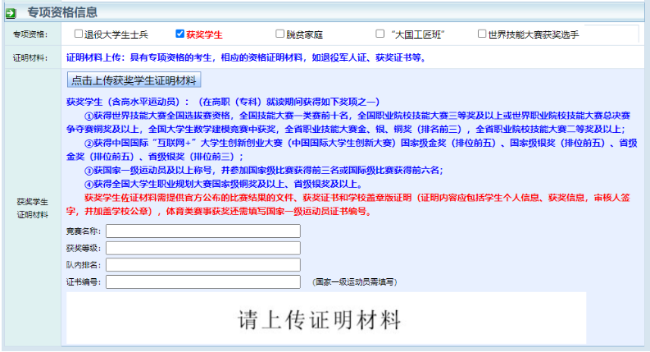Click the 获奖学生证明材料 left side label

(30, 208)
